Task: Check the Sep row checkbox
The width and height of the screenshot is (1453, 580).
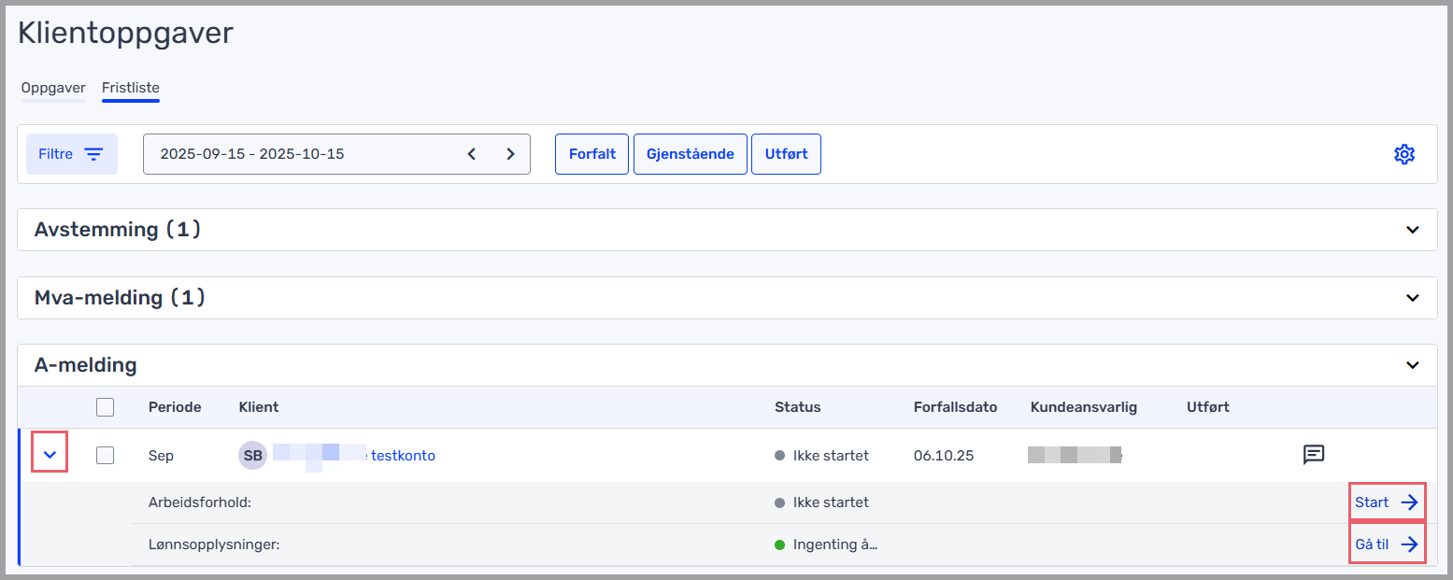Action: tap(106, 455)
